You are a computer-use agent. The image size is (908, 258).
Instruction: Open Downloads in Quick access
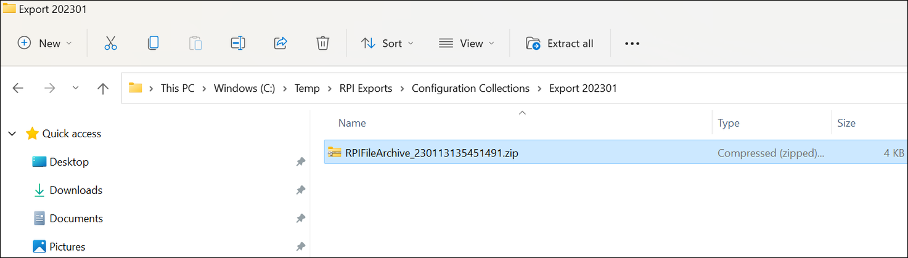click(x=76, y=190)
